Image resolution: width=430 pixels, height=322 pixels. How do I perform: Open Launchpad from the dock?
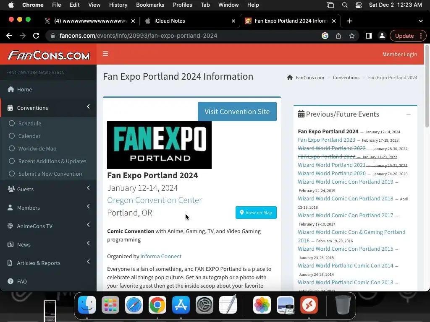coord(110,305)
